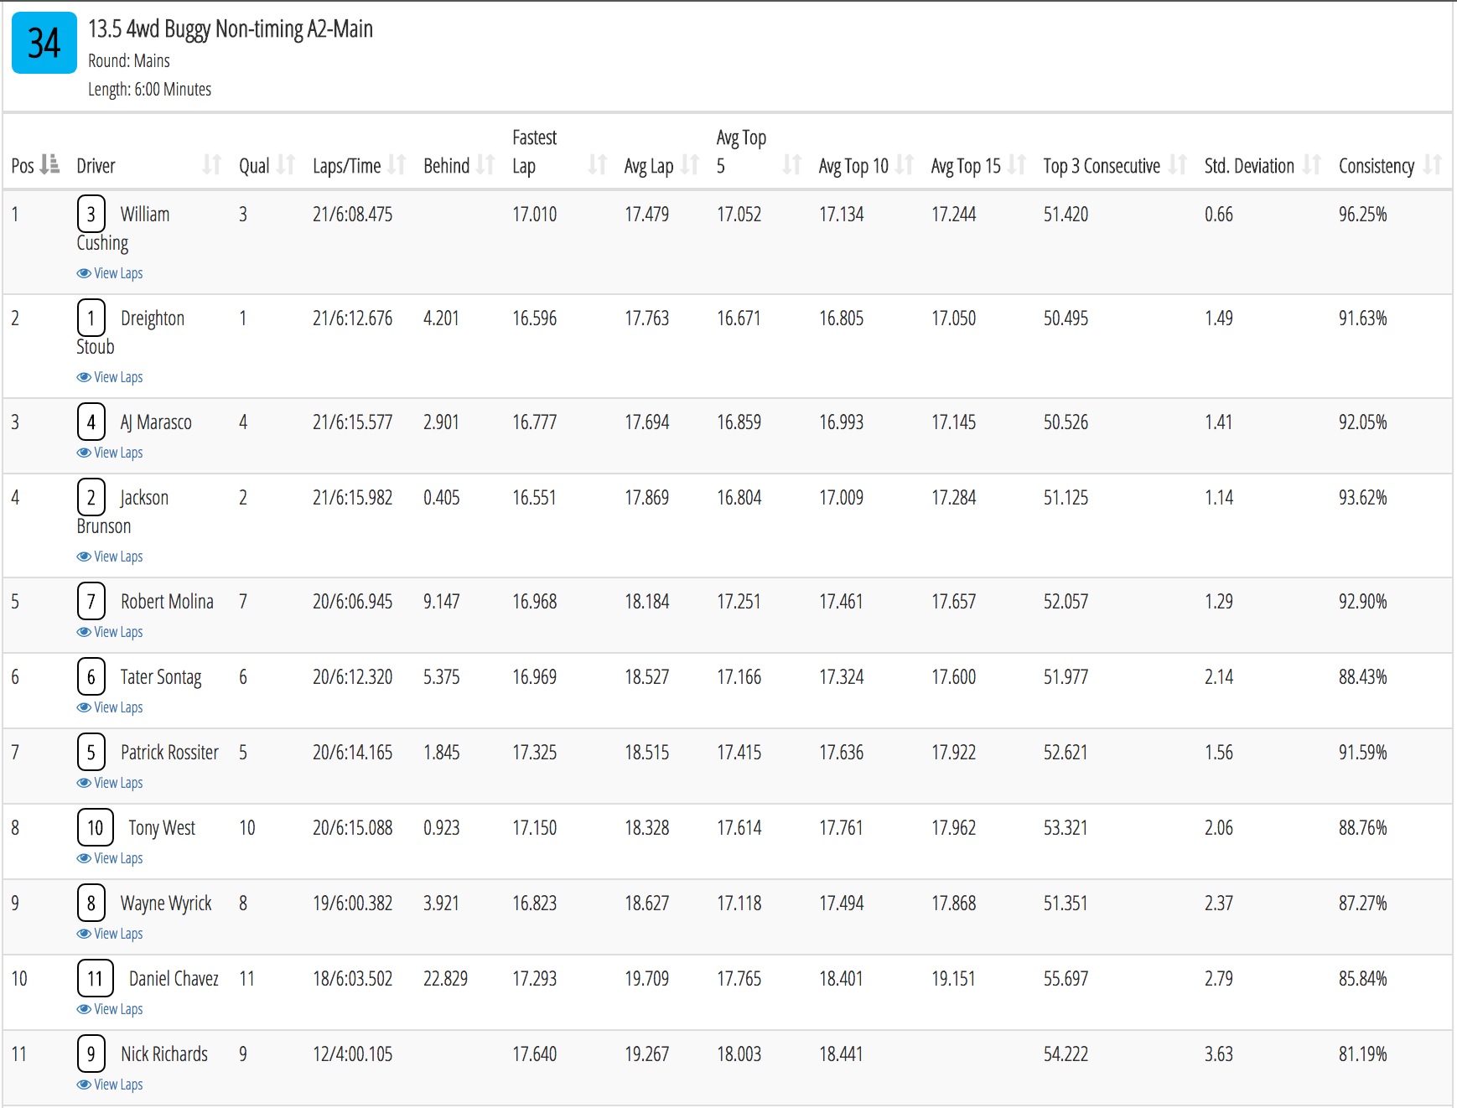Image resolution: width=1457 pixels, height=1108 pixels.
Task: Select driver name Wayne Wyrick
Action: coord(166,903)
